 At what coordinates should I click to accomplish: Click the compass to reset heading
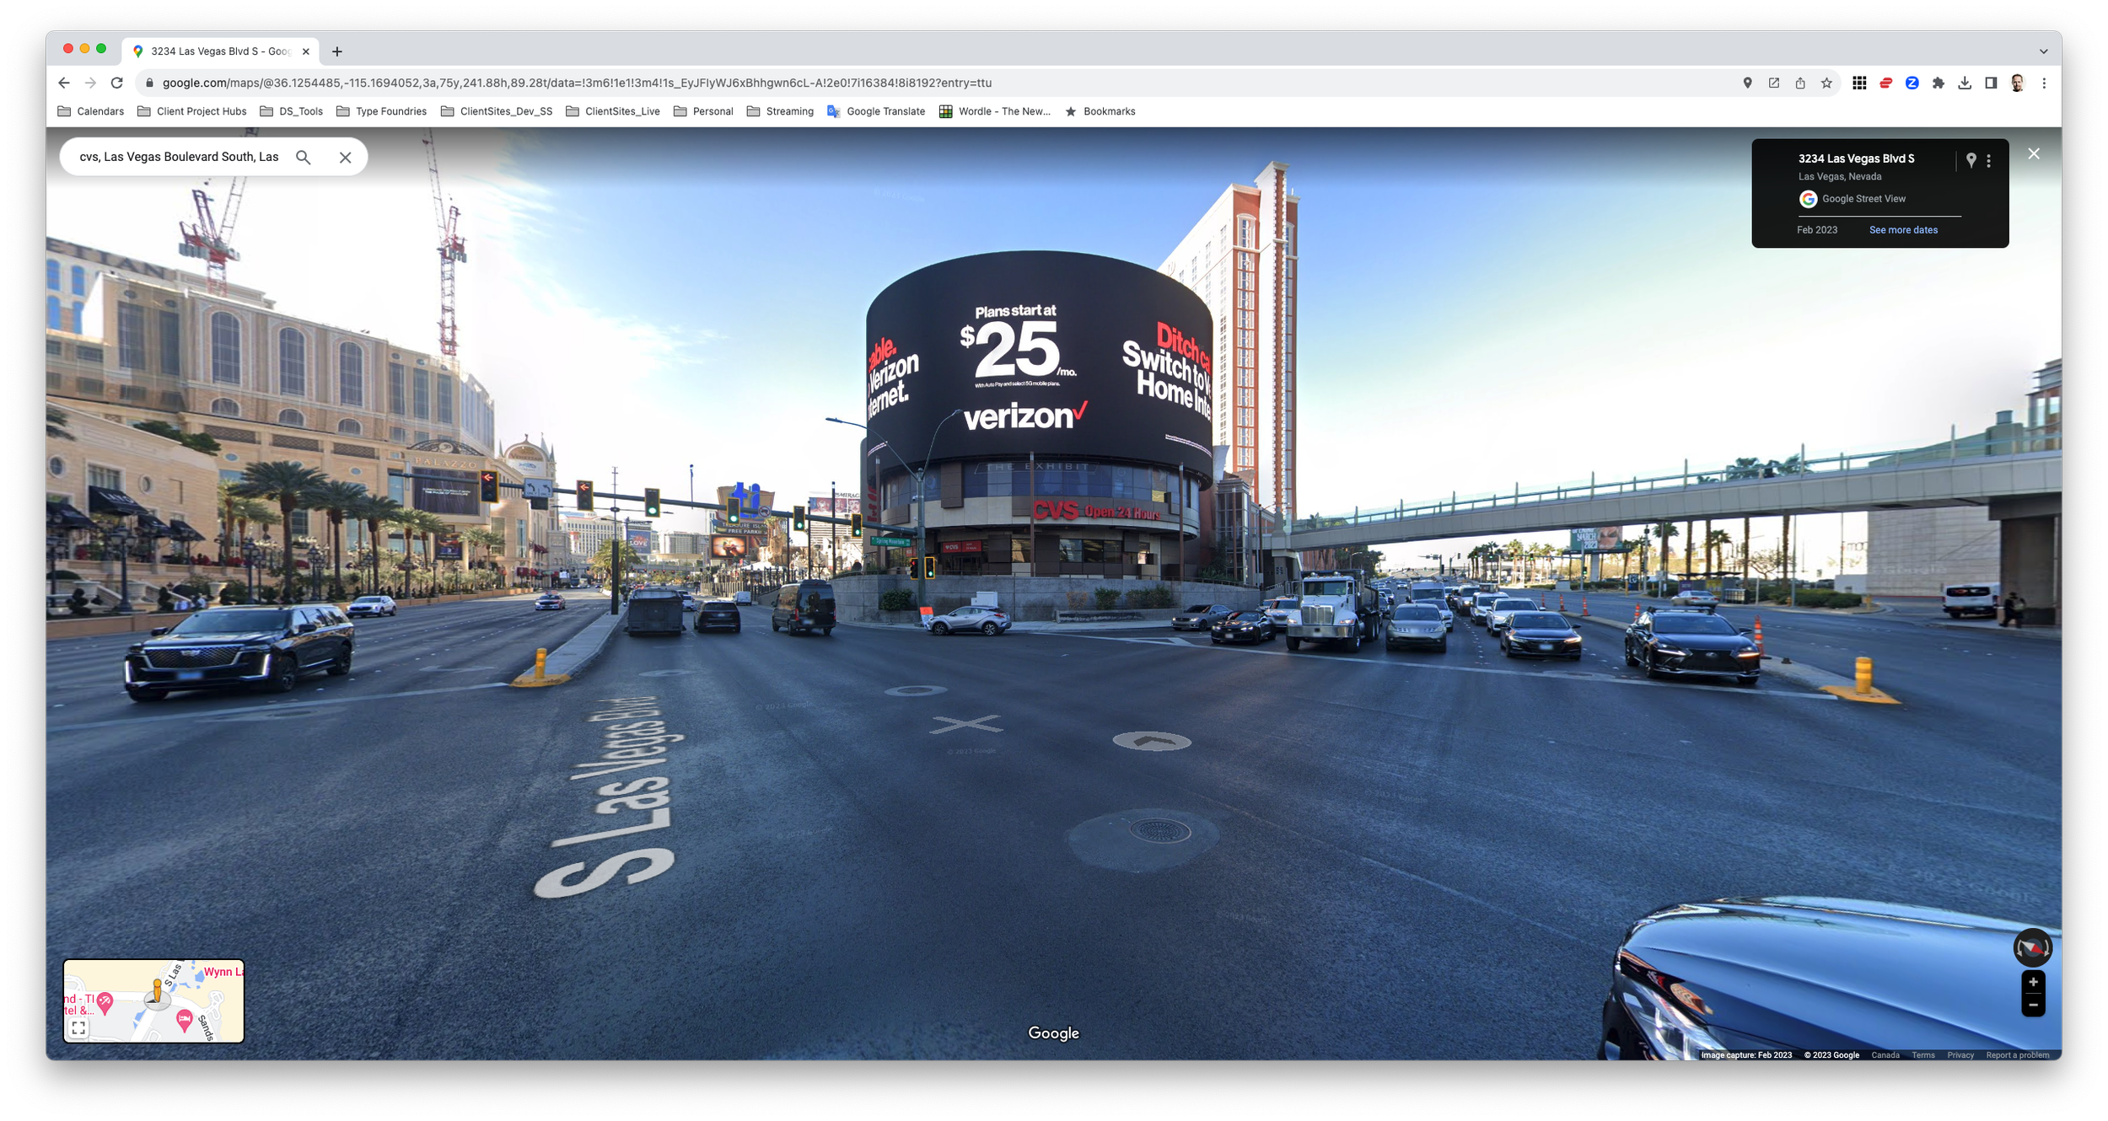[2032, 948]
